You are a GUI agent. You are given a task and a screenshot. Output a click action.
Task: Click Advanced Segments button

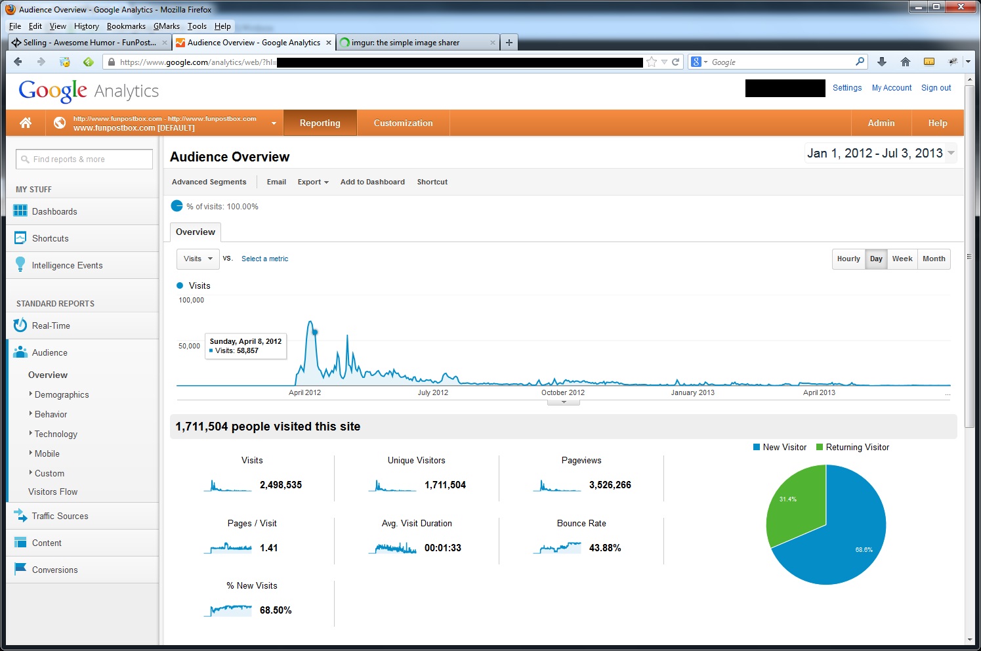209,182
